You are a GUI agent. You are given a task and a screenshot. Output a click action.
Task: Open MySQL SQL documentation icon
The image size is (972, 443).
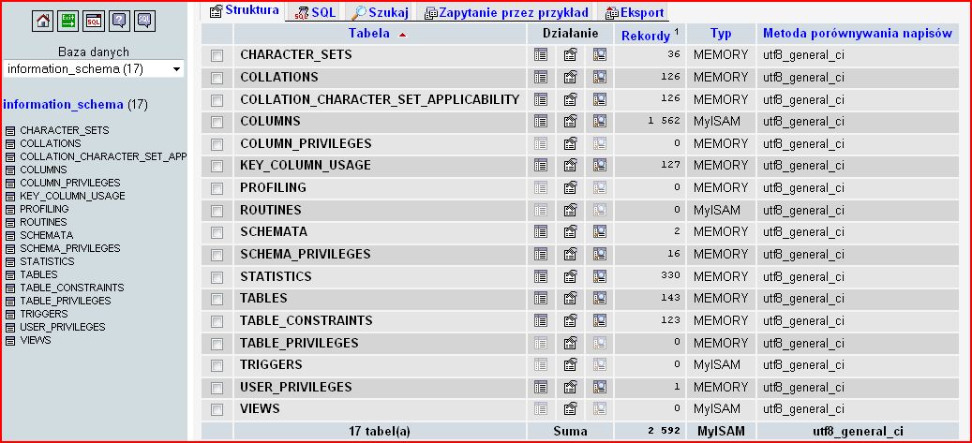(144, 21)
